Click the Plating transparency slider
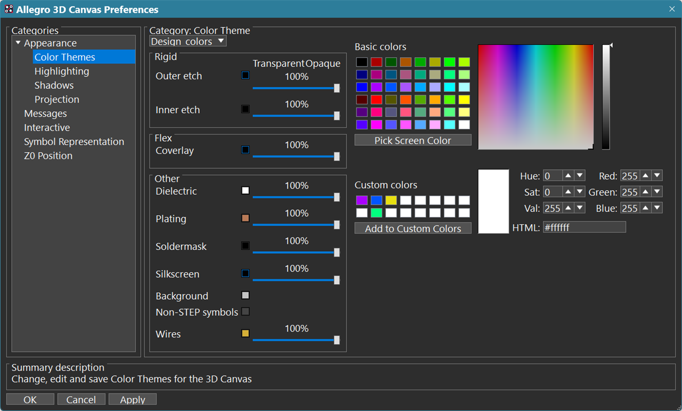The image size is (682, 411). pyautogui.click(x=296, y=225)
